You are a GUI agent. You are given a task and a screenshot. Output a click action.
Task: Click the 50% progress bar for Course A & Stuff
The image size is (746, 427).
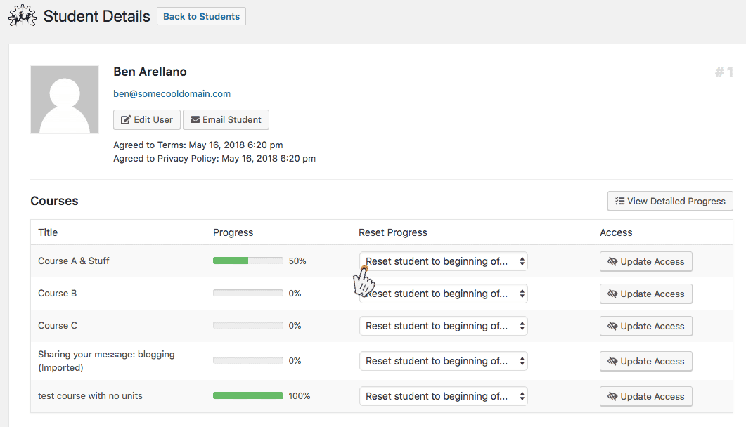tap(248, 261)
